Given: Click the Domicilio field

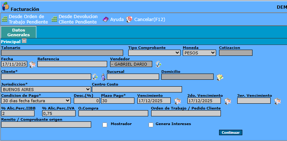Looking at the screenshot, I should coord(187,77).
